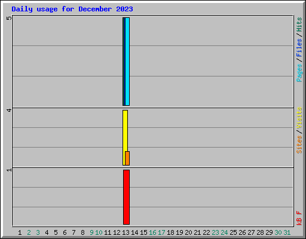The width and height of the screenshot is (306, 239).
Task: Click day 28 on the x-axis
Action: click(x=260, y=232)
